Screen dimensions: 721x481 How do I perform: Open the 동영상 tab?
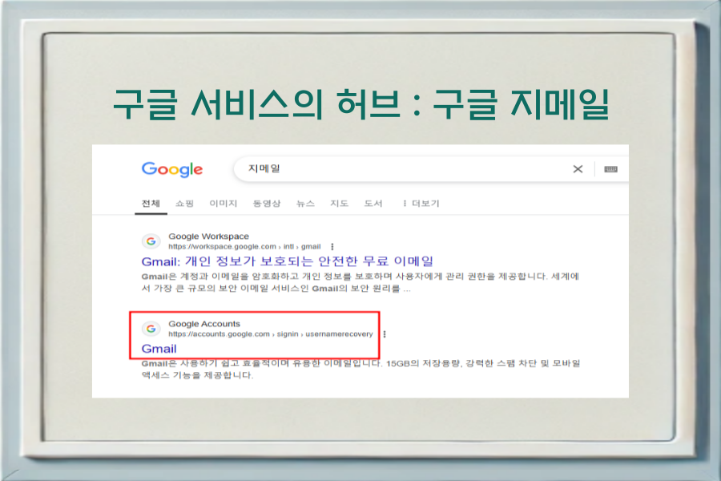point(267,204)
